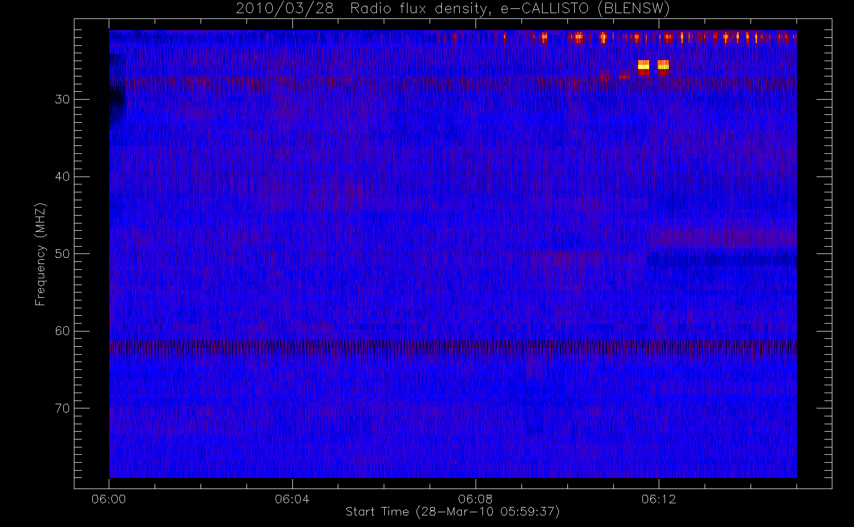Viewport: 854px width, 527px height.
Task: Click the 30 MHz frequency tick label
Action: click(62, 100)
